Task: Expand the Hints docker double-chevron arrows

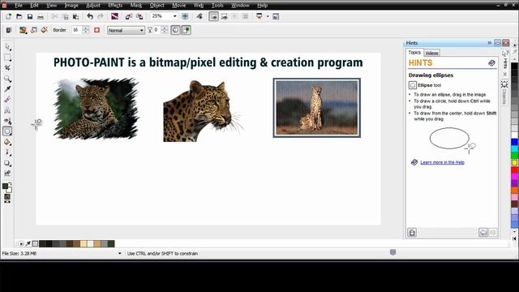Action: click(x=489, y=43)
